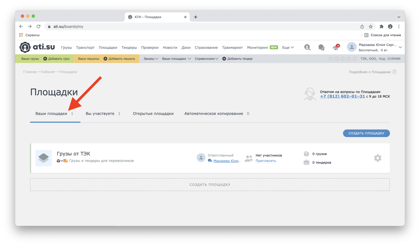Click the first rating star
Screen dimensions: 420x246
[331, 59]
